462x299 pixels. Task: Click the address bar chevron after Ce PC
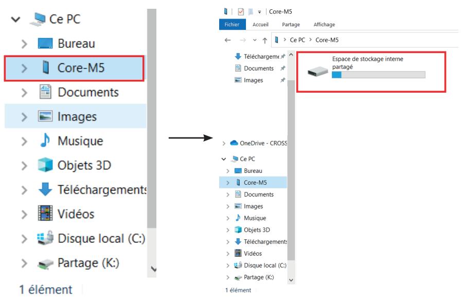310,40
